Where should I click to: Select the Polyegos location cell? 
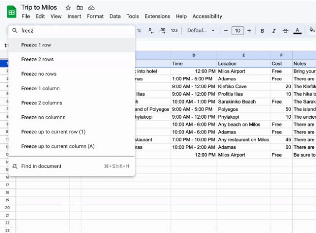point(244,109)
